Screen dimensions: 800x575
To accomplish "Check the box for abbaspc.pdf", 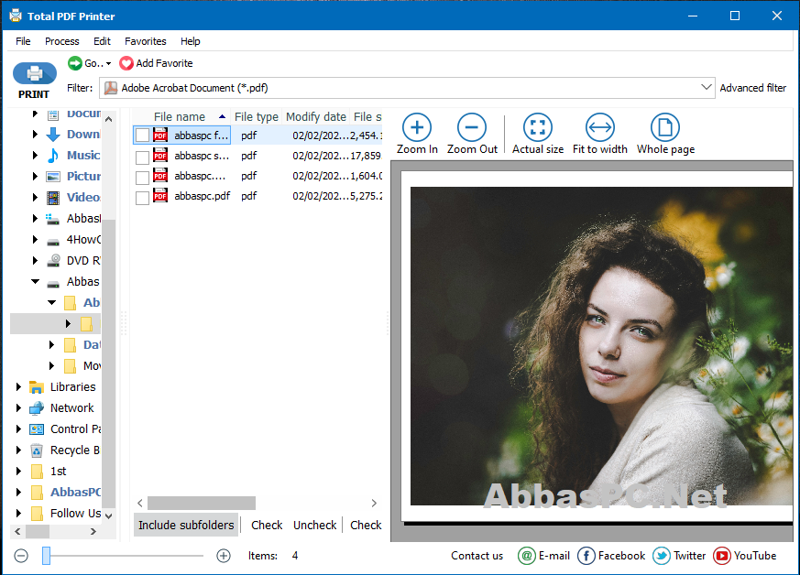I will [142, 197].
